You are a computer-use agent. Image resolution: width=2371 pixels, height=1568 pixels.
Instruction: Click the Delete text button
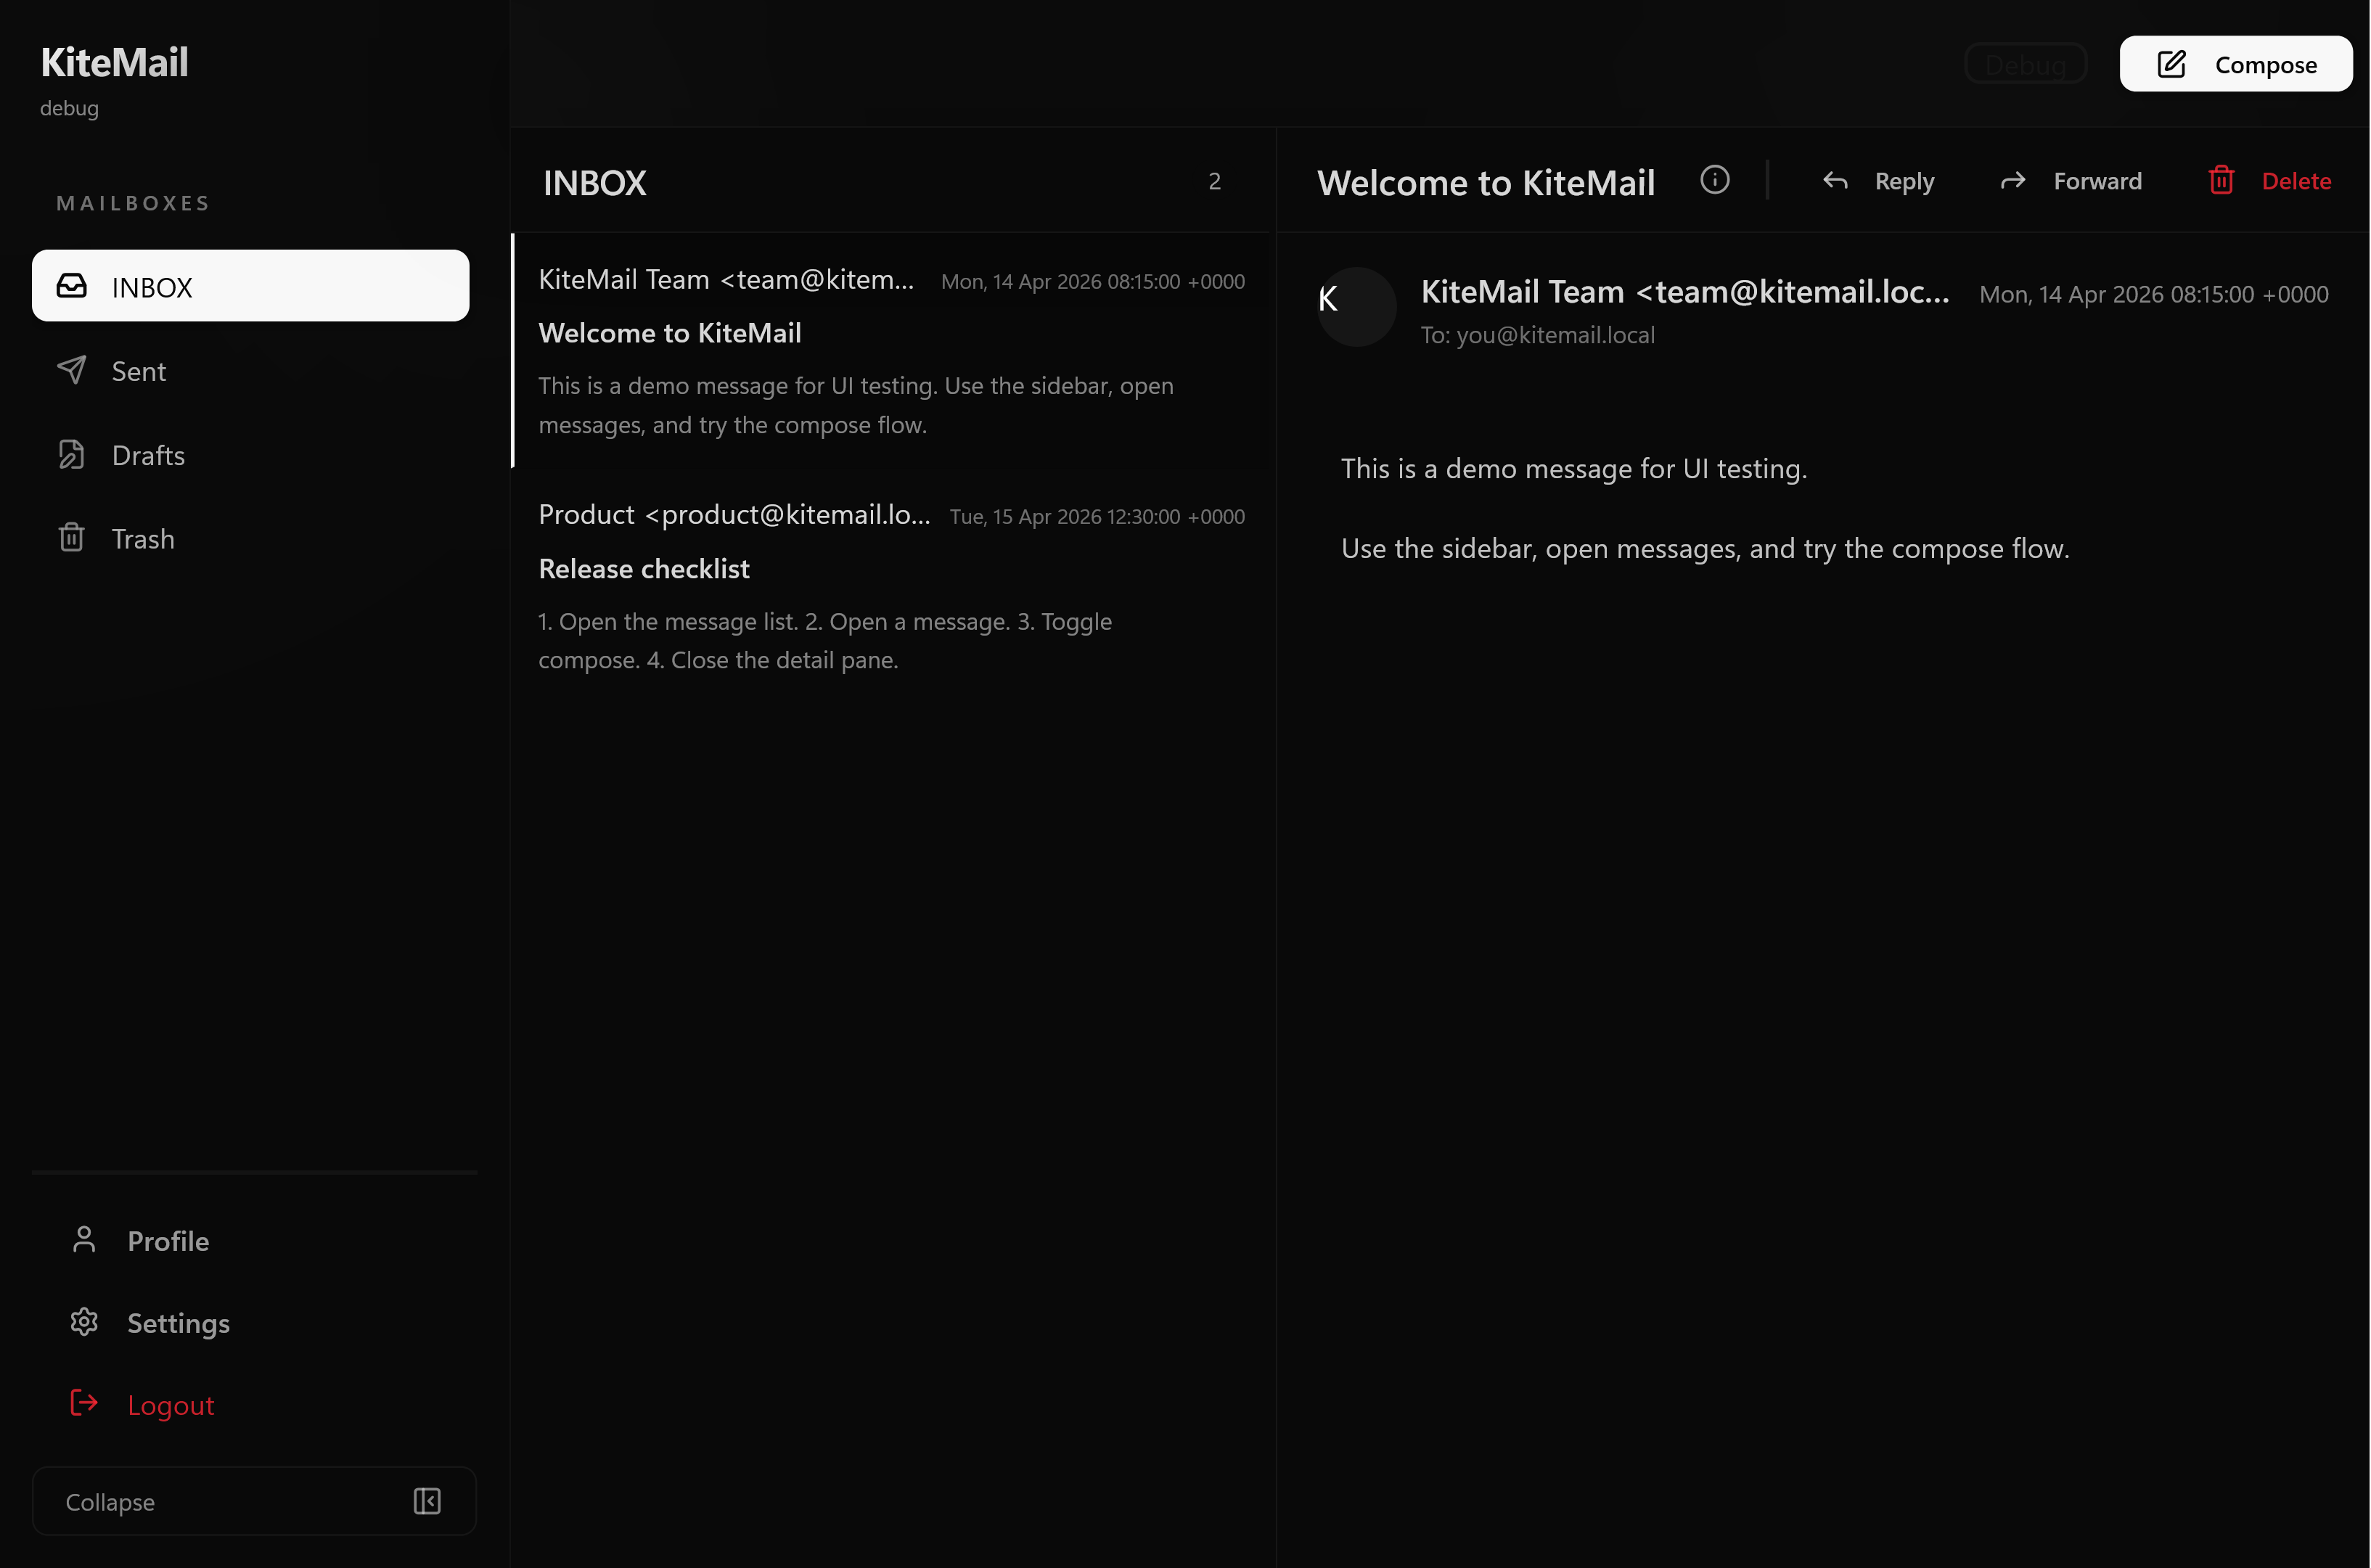(2296, 181)
